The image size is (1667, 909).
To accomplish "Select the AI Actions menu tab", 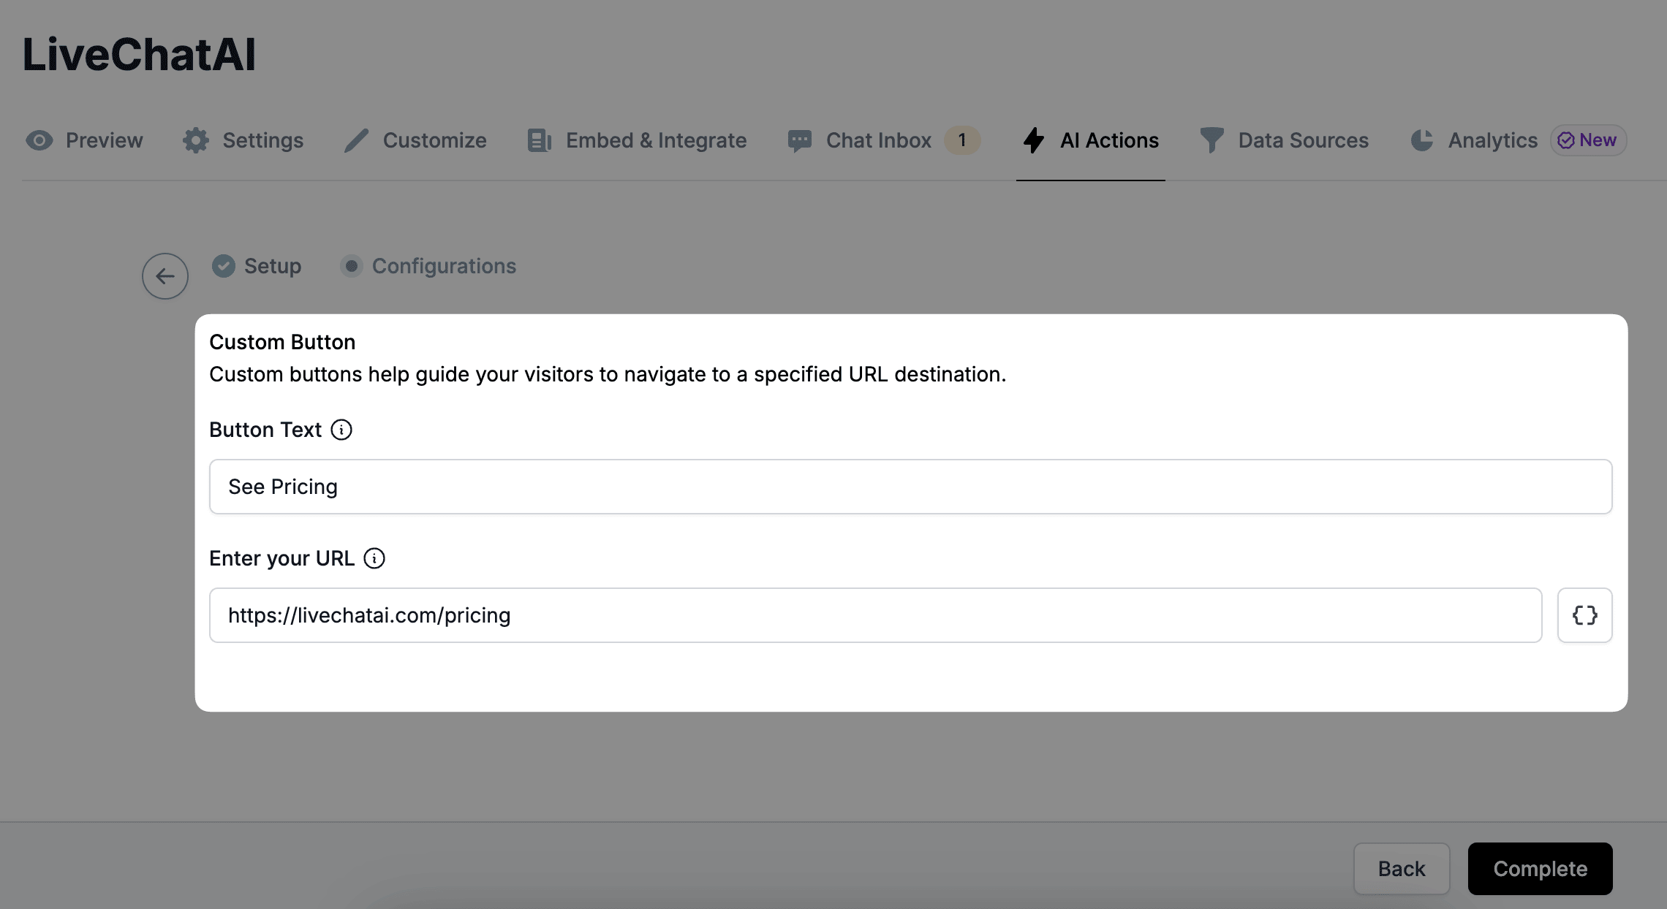I will pos(1090,140).
